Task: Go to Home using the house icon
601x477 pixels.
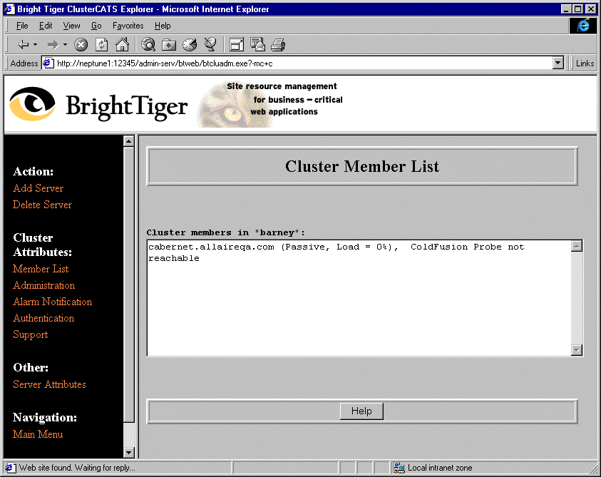Action: pyautogui.click(x=122, y=44)
